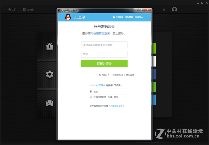Open 快速安全登录 link
Viewport: 209px width, 145px height.
(102, 33)
